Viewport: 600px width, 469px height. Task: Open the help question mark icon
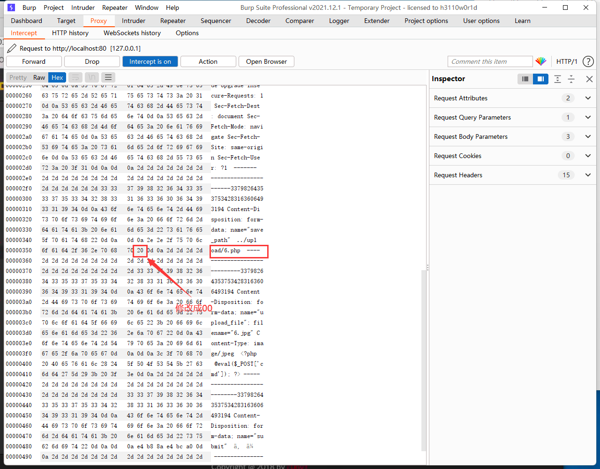pyautogui.click(x=588, y=61)
